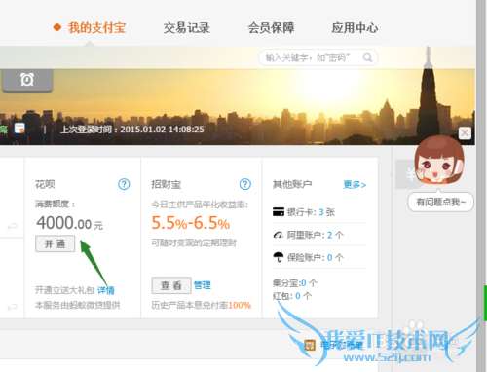This screenshot has width=487, height=372.
Task: Open the 我的支付宝 tab
Action: pyautogui.click(x=96, y=28)
